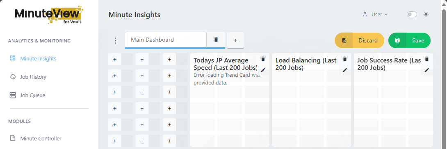Save the dashboard layout
Screen dimensions: 447x149
coord(409,40)
